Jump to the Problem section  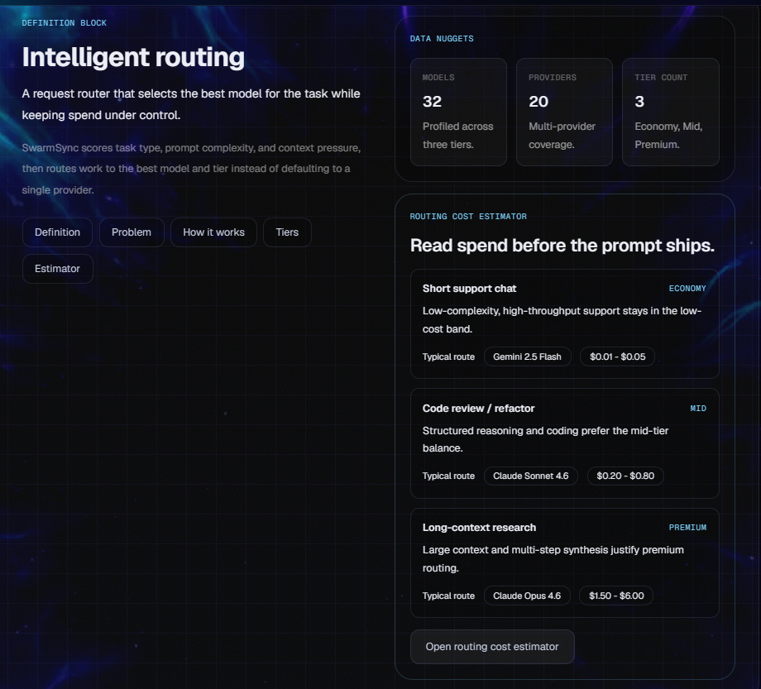coord(132,232)
